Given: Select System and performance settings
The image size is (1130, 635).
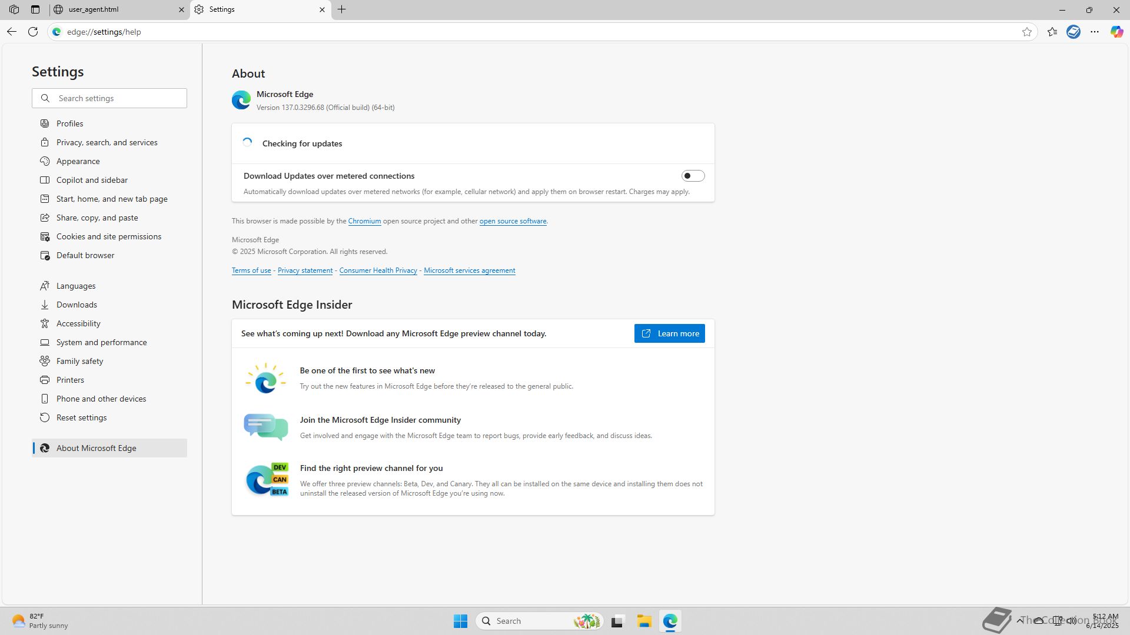Looking at the screenshot, I should [101, 342].
